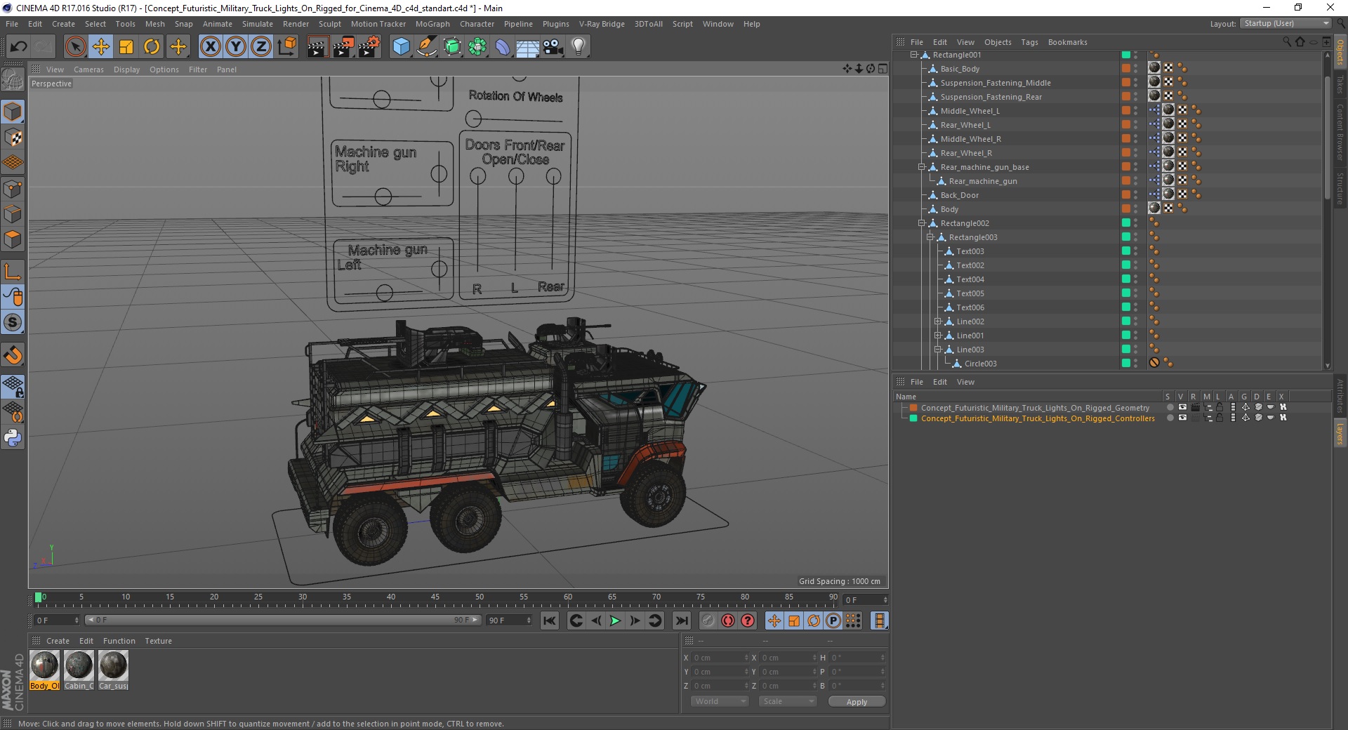
Task: Select the Back_Door object
Action: tap(959, 195)
